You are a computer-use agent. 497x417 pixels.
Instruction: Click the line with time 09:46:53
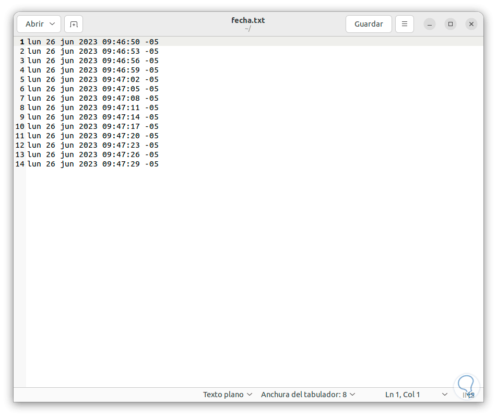pyautogui.click(x=93, y=51)
